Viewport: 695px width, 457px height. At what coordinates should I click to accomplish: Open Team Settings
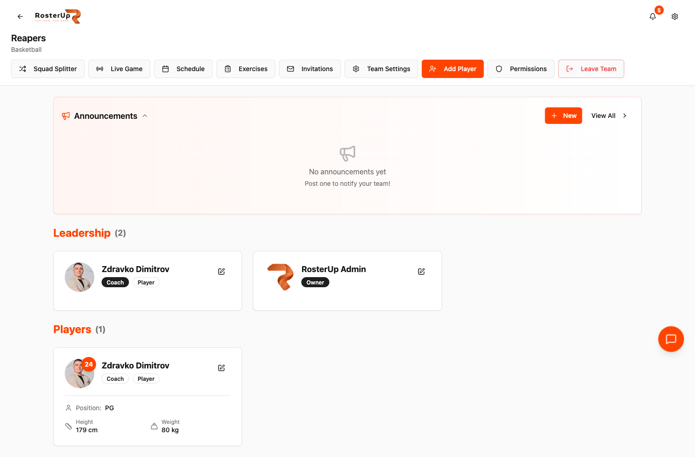click(381, 69)
